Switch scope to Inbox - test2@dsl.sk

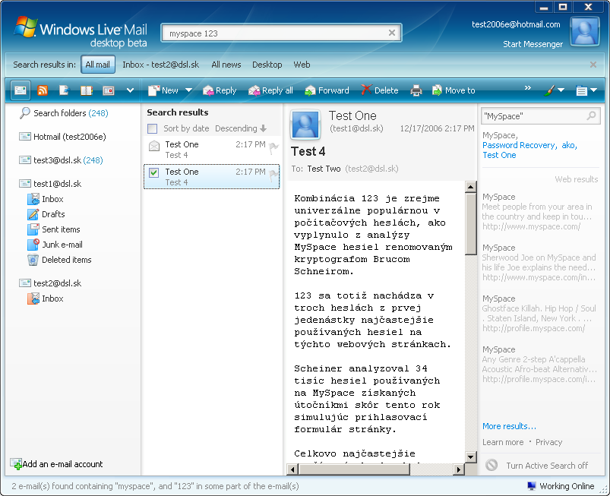(161, 65)
